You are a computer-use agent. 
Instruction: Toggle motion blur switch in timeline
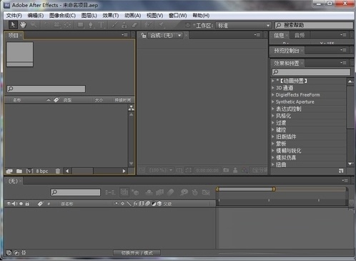170,192
